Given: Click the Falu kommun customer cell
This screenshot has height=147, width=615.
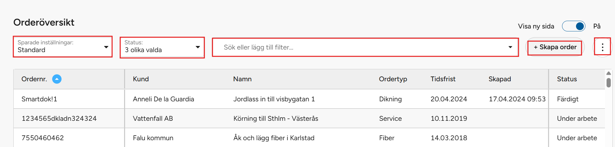Looking at the screenshot, I should (x=153, y=138).
